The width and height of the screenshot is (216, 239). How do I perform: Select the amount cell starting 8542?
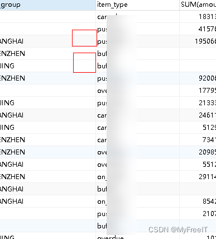point(198,201)
